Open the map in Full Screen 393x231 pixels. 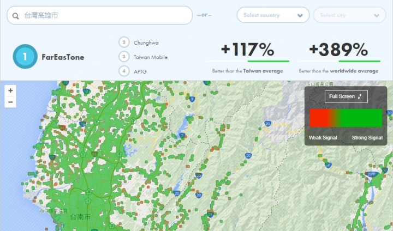(346, 96)
